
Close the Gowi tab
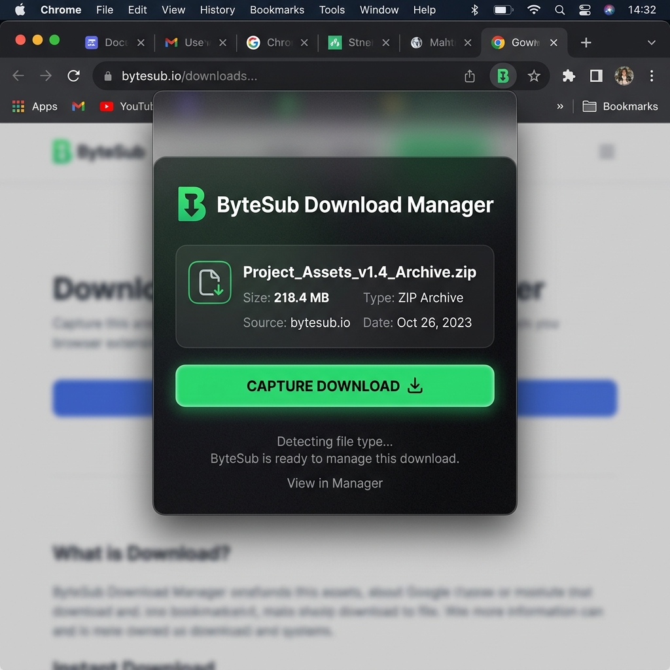click(554, 43)
